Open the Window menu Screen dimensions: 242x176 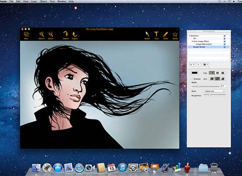pyautogui.click(x=62, y=1)
